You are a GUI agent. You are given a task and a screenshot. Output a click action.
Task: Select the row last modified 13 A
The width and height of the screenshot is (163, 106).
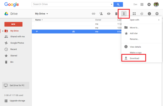pyautogui.click(x=77, y=28)
